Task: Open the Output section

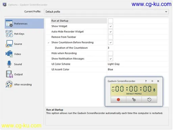Action: coord(18,74)
